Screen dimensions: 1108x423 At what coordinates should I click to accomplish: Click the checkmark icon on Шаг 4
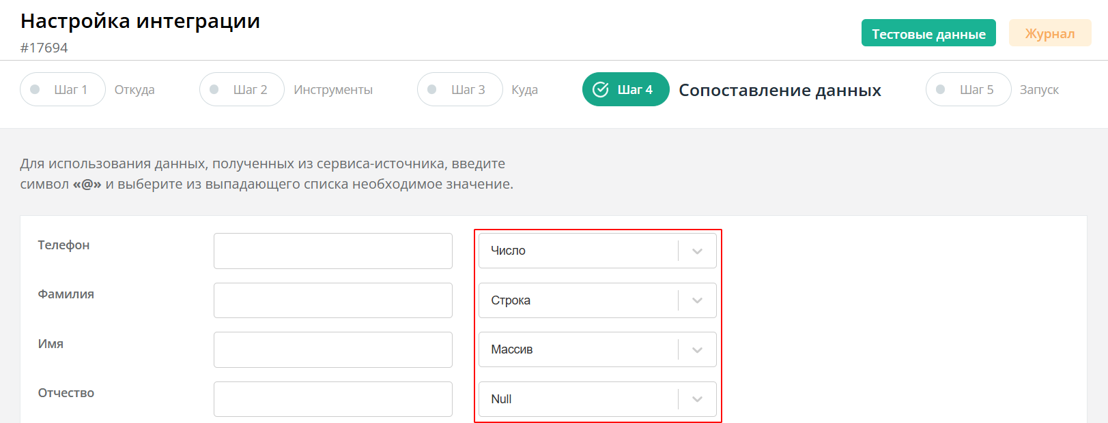click(600, 89)
